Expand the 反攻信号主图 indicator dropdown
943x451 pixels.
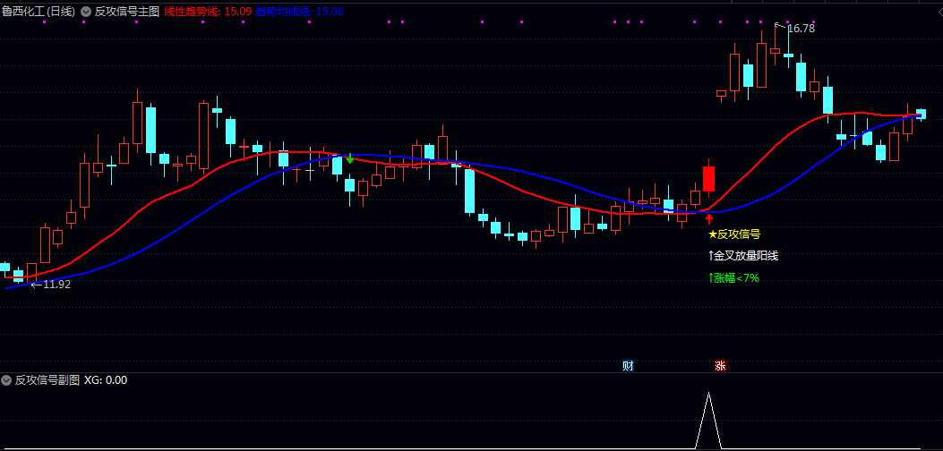tap(85, 11)
